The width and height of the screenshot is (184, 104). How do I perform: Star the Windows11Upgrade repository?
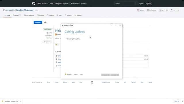coord(162,10)
